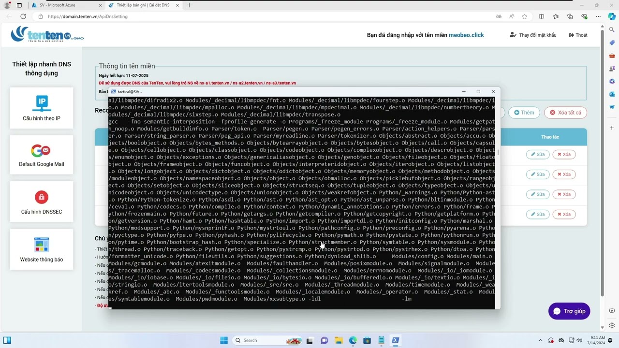Image resolution: width=619 pixels, height=348 pixels.
Task: Open Microsoft Store on the taskbar
Action: (x=367, y=340)
